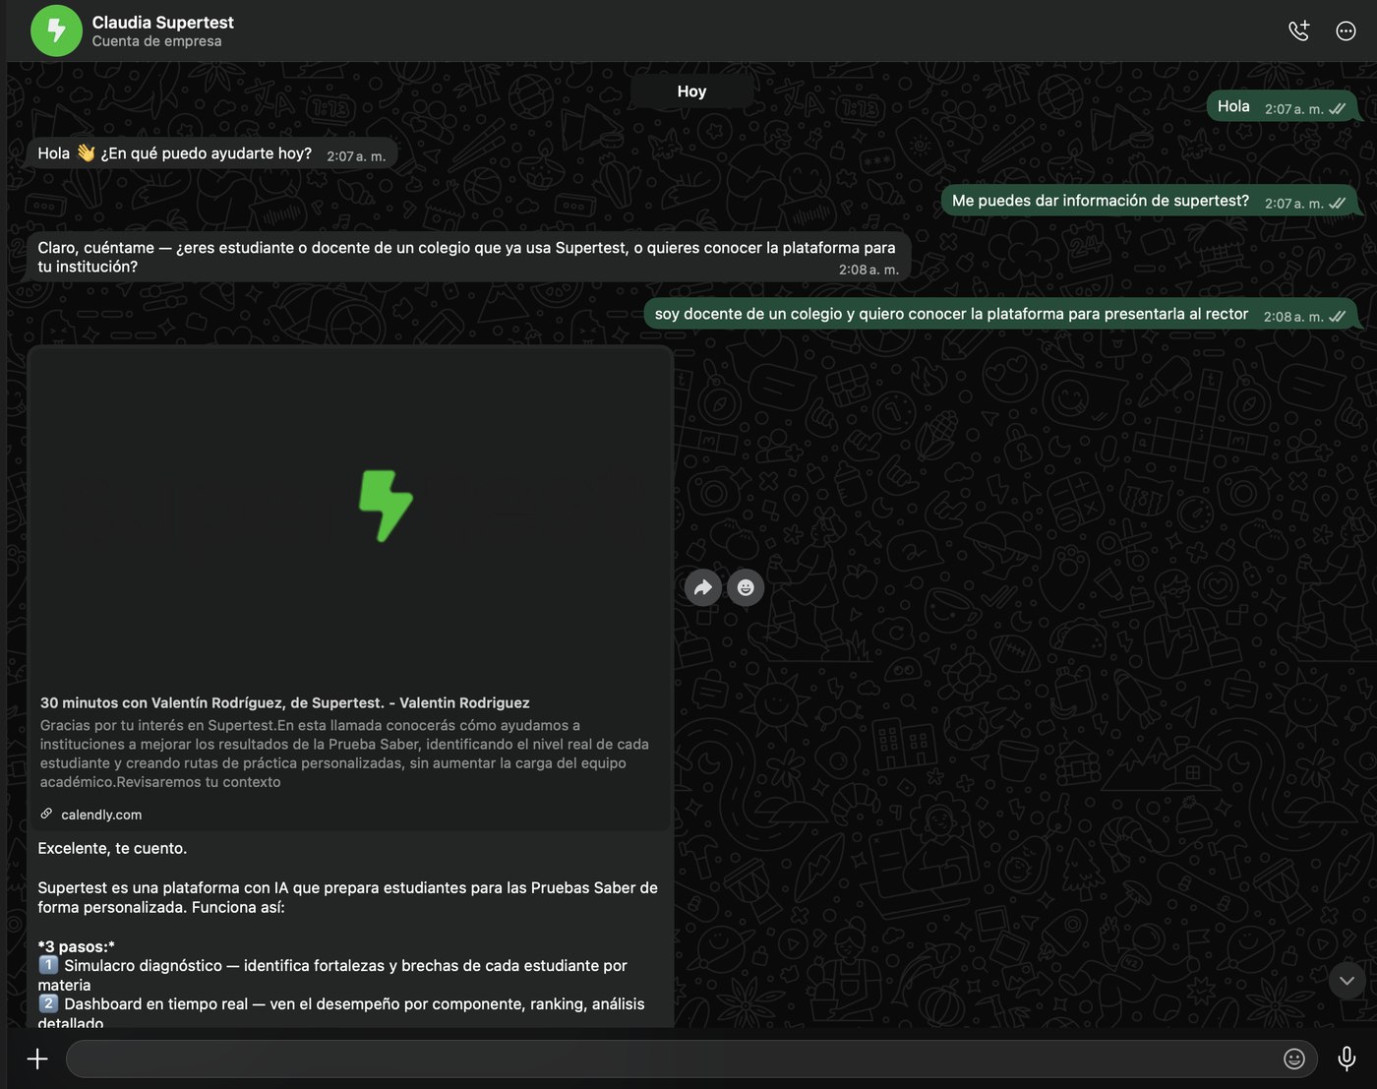
Task: Open Claudia Supertest profile avatar
Action: pos(56,30)
